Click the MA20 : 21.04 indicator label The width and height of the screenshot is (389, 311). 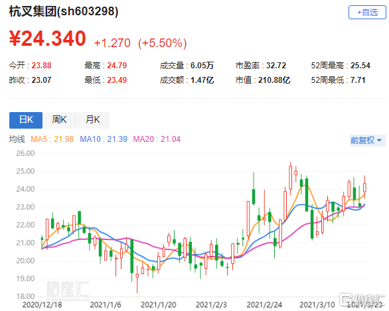pyautogui.click(x=157, y=139)
